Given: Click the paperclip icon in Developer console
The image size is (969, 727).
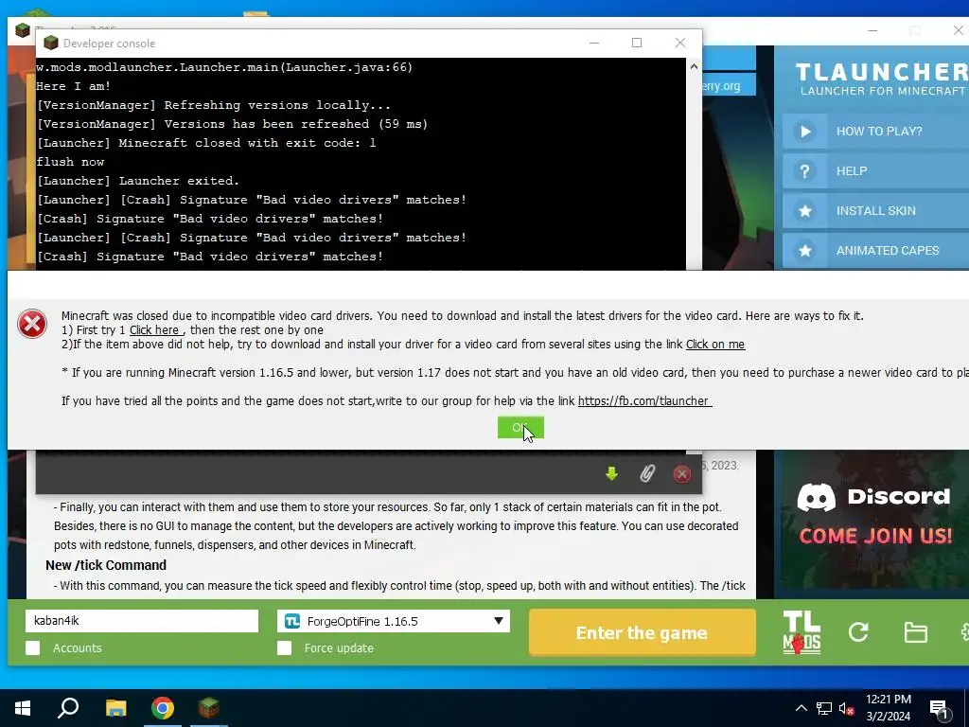Looking at the screenshot, I should (647, 474).
